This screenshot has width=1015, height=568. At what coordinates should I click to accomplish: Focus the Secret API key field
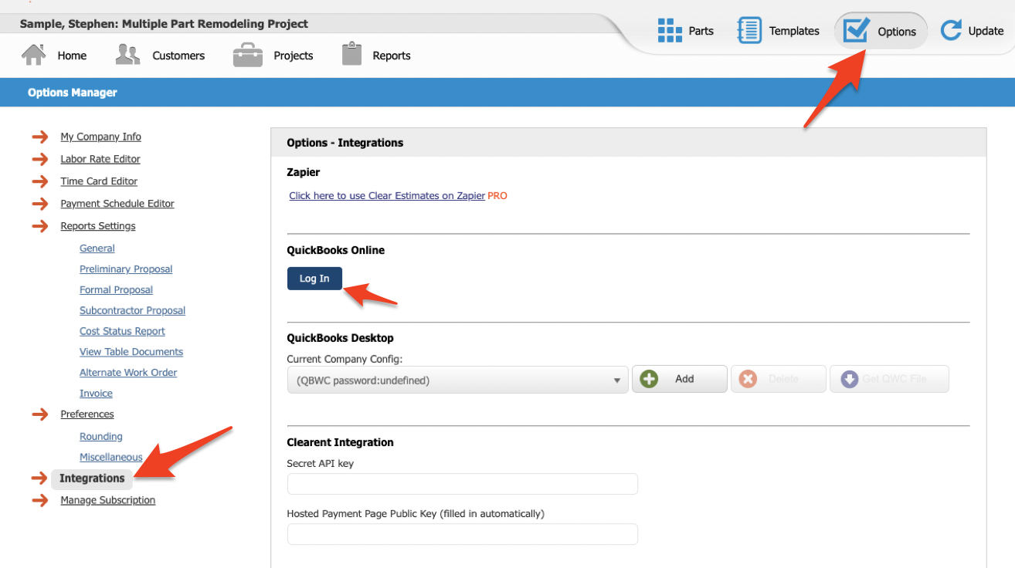pyautogui.click(x=463, y=484)
